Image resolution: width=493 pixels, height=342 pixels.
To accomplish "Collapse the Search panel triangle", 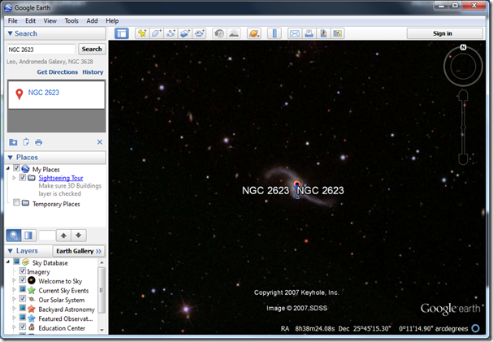I will [10, 33].
